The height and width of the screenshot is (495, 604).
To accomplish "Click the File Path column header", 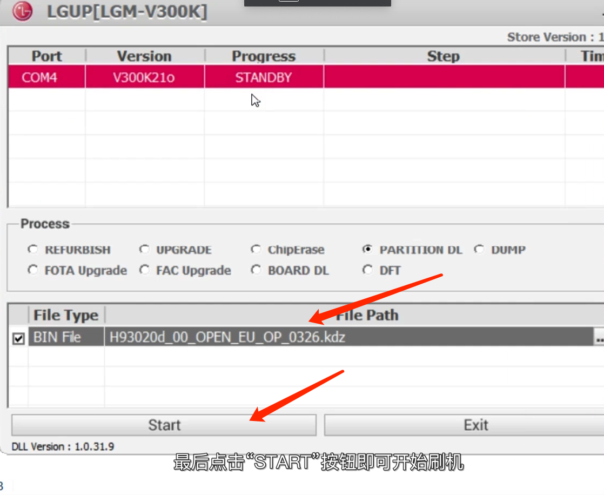I will 354,315.
